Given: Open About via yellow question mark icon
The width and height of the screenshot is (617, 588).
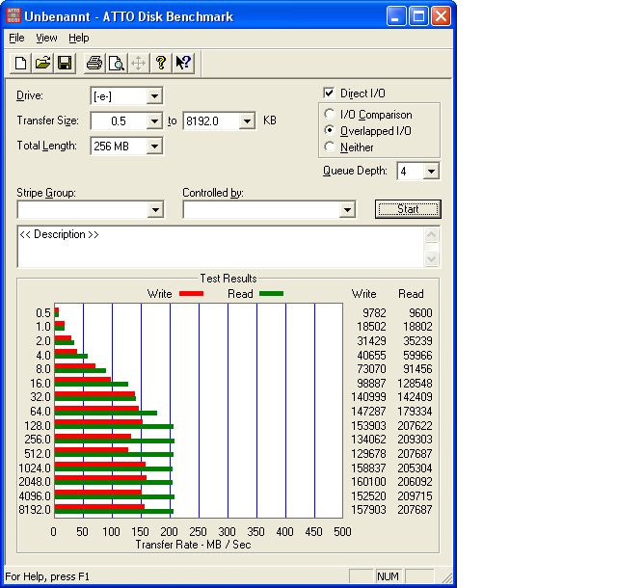Looking at the screenshot, I should click(x=161, y=63).
